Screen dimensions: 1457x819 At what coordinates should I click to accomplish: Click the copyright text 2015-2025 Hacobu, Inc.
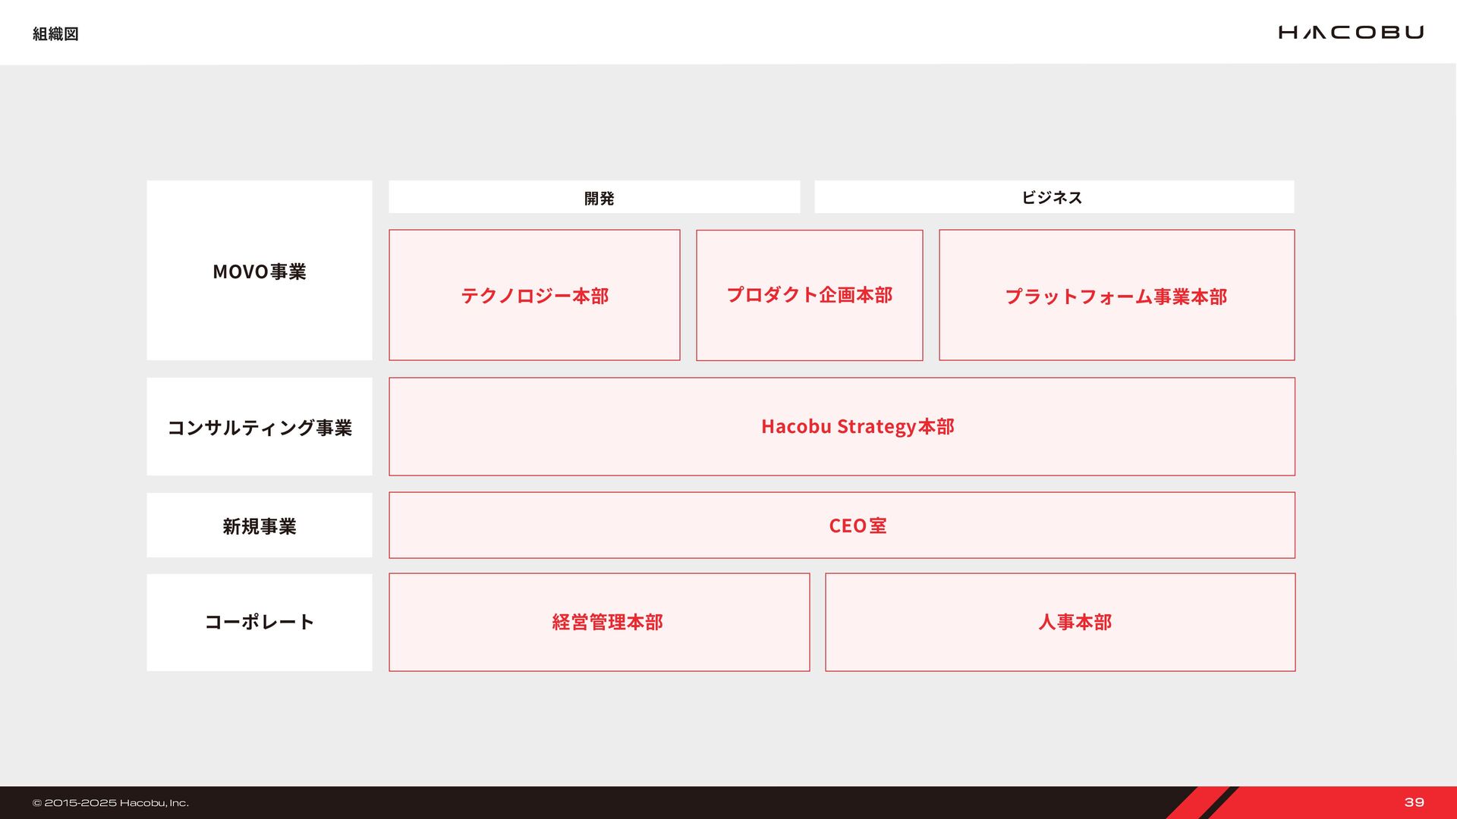pyautogui.click(x=111, y=803)
